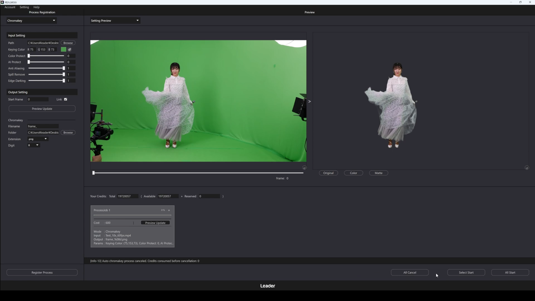The image size is (535, 301).
Task: Open the Extension .png dropdown
Action: pyautogui.click(x=38, y=139)
